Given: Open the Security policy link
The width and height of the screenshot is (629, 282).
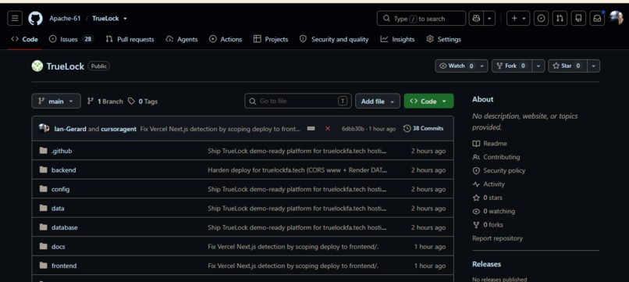Looking at the screenshot, I should pyautogui.click(x=499, y=171).
